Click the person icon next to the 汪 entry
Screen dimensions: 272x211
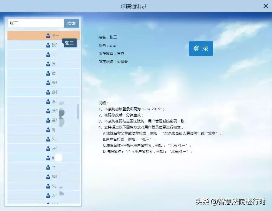[x=49, y=148]
